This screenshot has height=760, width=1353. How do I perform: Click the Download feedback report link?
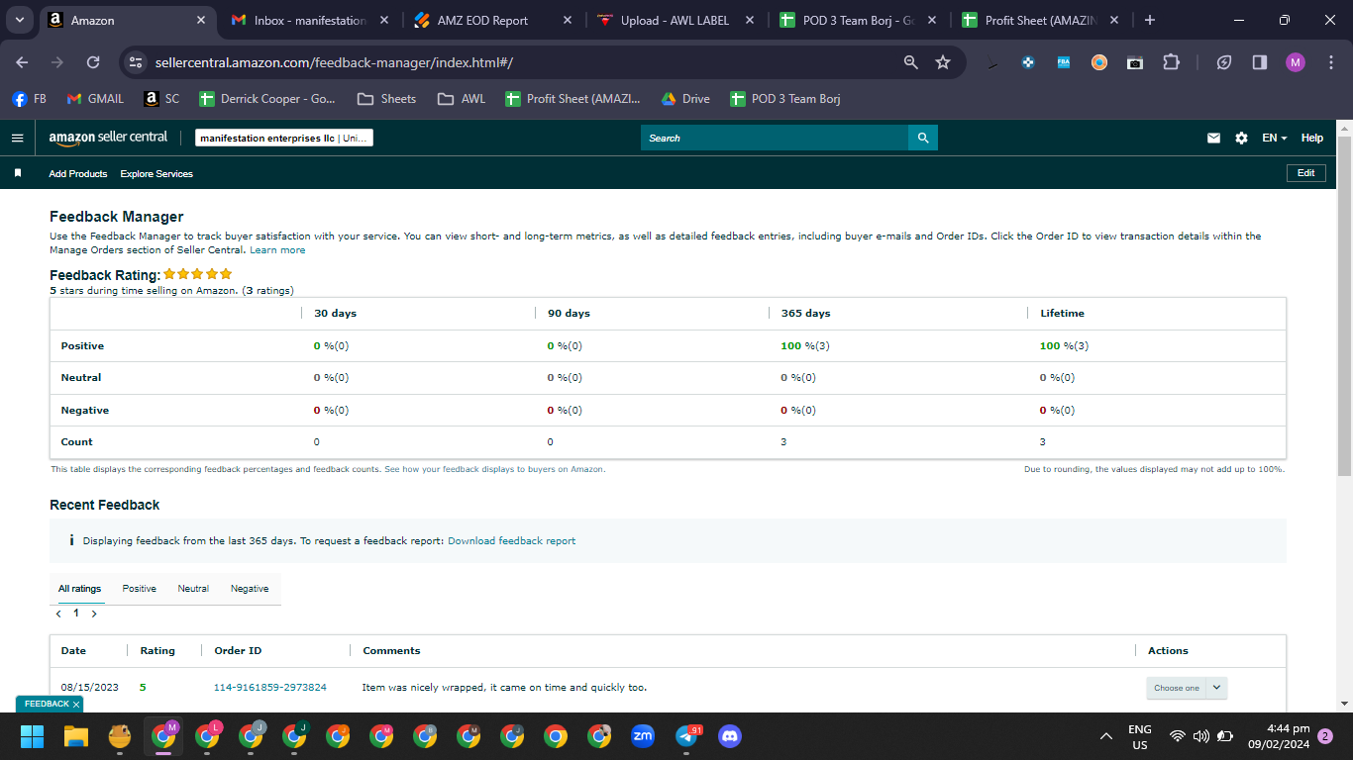coord(511,541)
